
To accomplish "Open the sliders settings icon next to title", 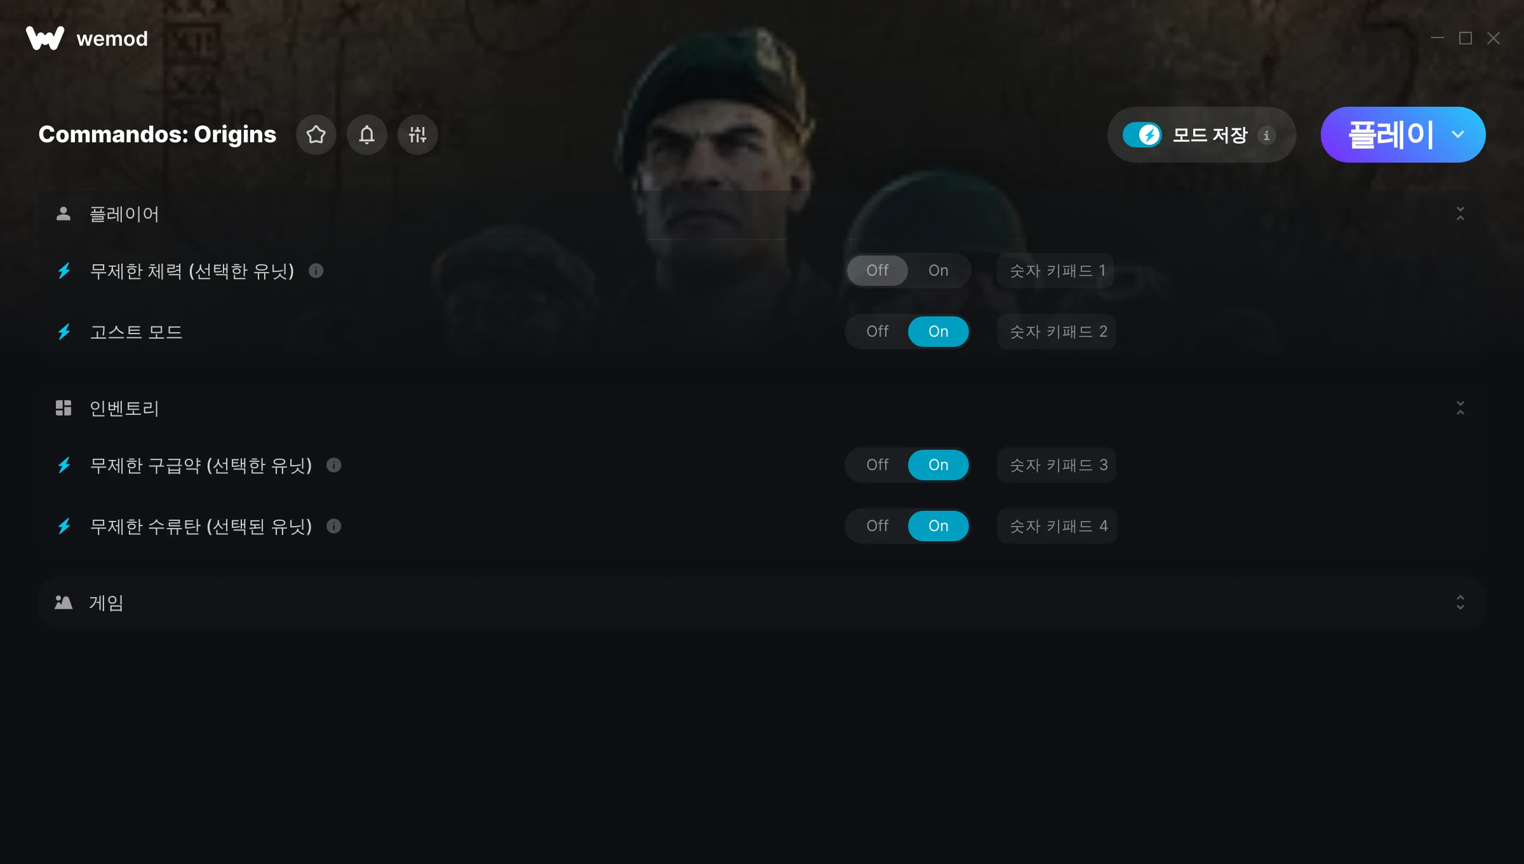I will tap(417, 135).
